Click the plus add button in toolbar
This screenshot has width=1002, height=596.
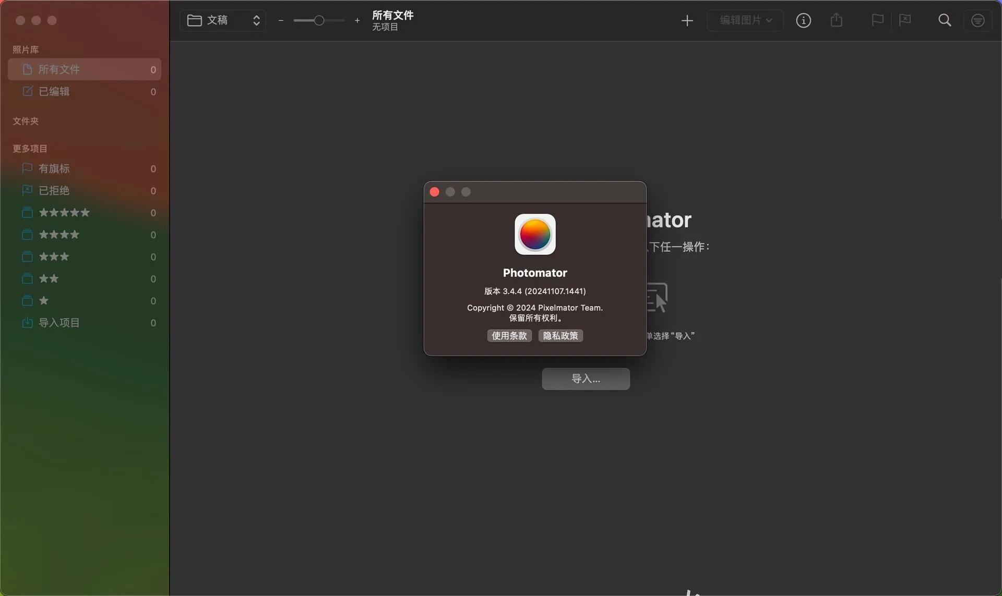tap(687, 20)
